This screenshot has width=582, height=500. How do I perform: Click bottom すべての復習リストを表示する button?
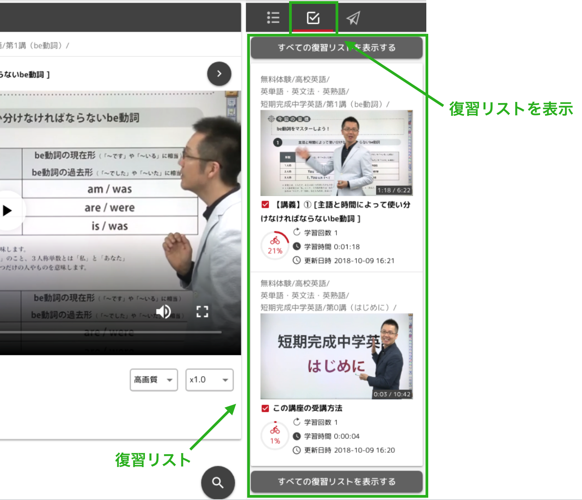click(336, 482)
